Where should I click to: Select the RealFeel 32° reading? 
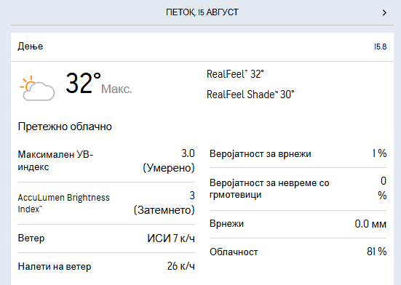click(235, 74)
